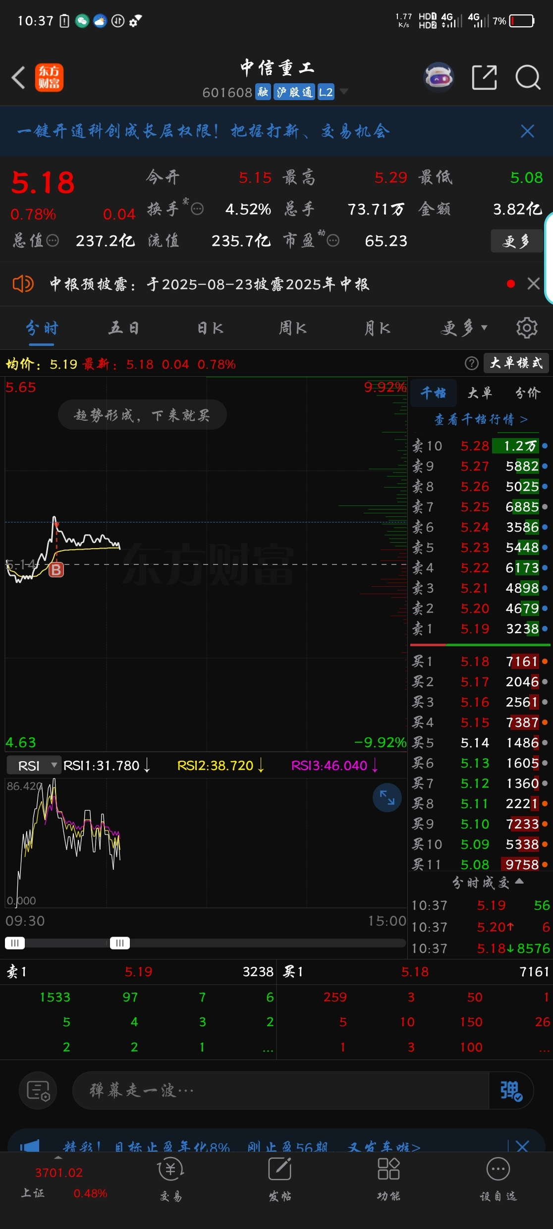Viewport: 553px width, 1229px height.
Task: Switch to the 月K tab
Action: [377, 328]
